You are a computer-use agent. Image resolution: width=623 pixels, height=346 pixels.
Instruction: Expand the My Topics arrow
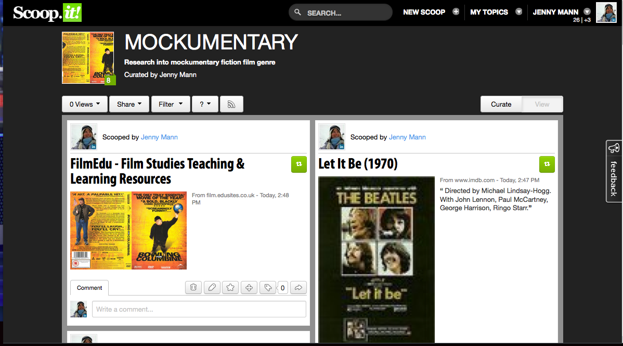click(518, 12)
